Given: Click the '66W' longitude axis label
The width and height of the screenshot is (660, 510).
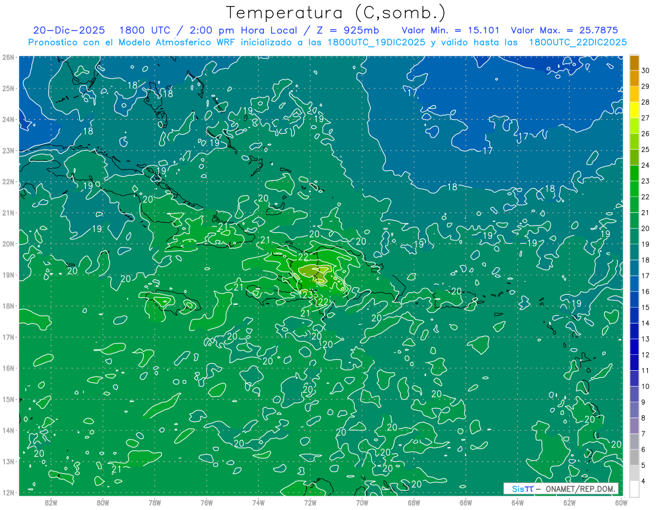Looking at the screenshot, I should (466, 502).
